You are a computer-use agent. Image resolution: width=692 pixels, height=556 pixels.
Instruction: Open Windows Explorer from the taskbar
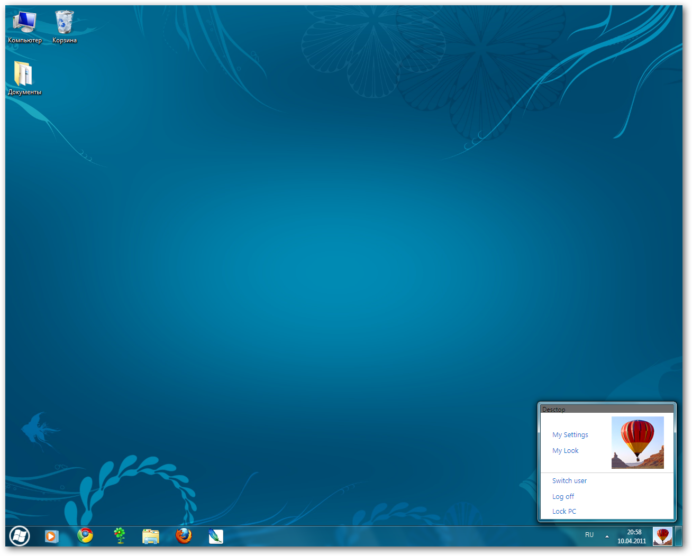[x=151, y=536]
